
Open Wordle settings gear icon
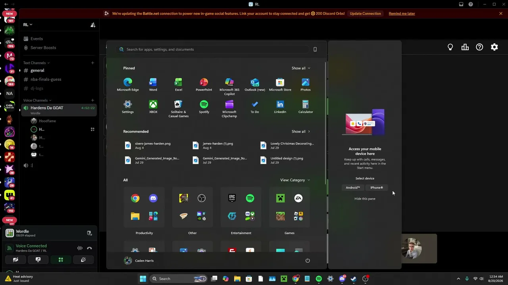tap(495, 47)
